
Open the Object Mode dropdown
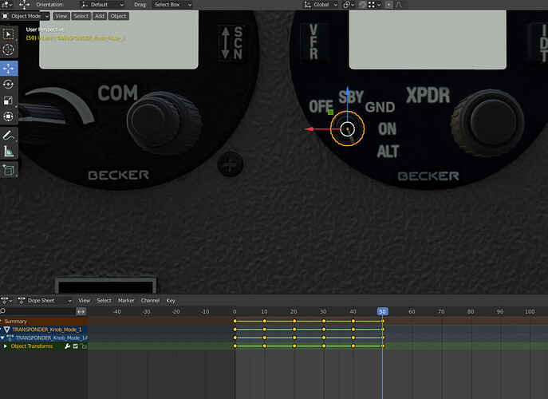tap(26, 16)
